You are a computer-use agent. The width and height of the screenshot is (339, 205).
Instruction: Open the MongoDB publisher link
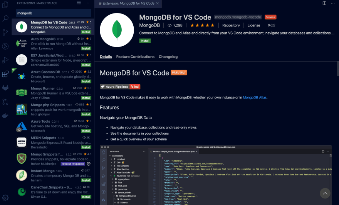point(149,25)
